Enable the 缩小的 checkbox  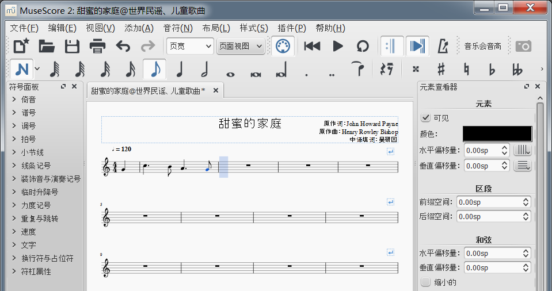point(426,282)
